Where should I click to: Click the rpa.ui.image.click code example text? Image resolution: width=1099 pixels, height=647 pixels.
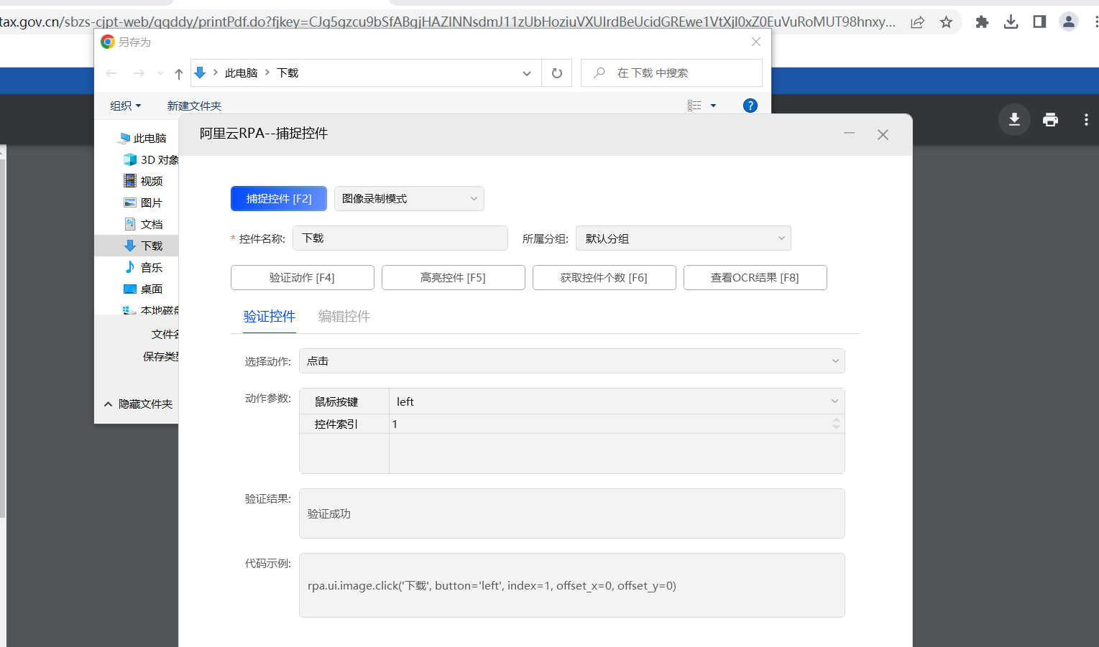tap(492, 586)
